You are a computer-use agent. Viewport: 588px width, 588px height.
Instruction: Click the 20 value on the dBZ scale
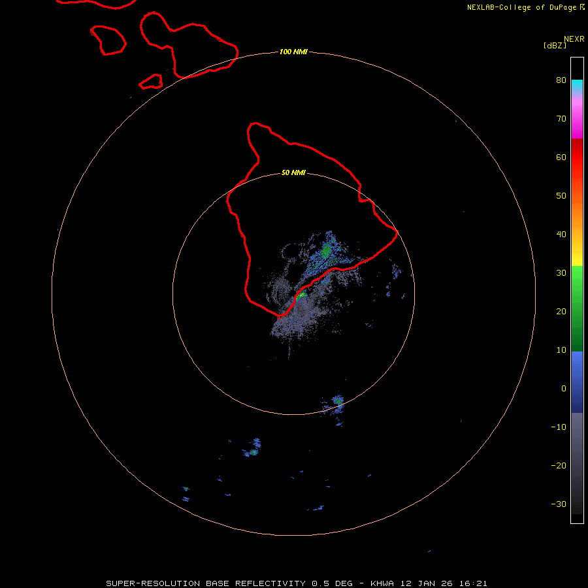click(x=561, y=312)
